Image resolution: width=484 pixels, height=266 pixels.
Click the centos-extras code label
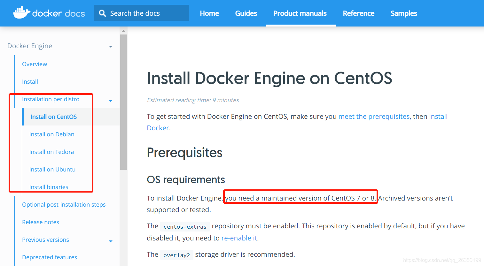point(185,227)
